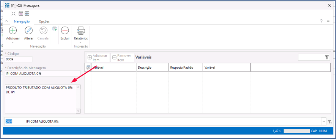This screenshot has height=139, width=336.
Task: Expand the record selector dropdown arrow
Action: click(x=323, y=122)
